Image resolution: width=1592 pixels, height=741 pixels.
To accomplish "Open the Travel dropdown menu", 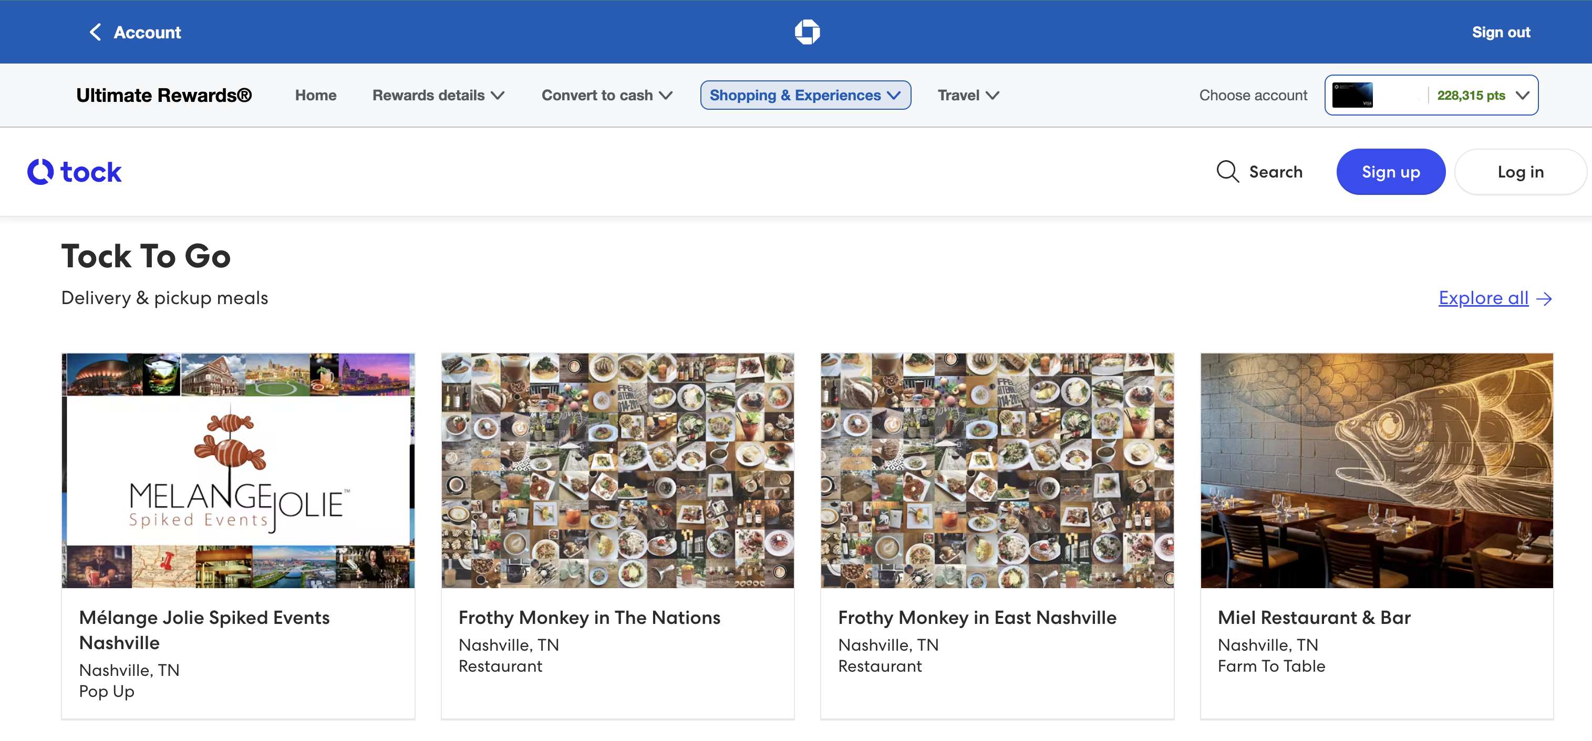I will pyautogui.click(x=968, y=95).
